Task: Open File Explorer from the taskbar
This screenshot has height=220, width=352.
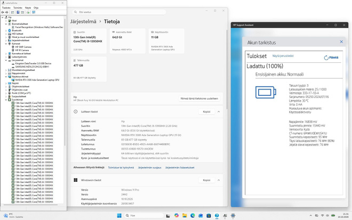Action: coord(185,216)
